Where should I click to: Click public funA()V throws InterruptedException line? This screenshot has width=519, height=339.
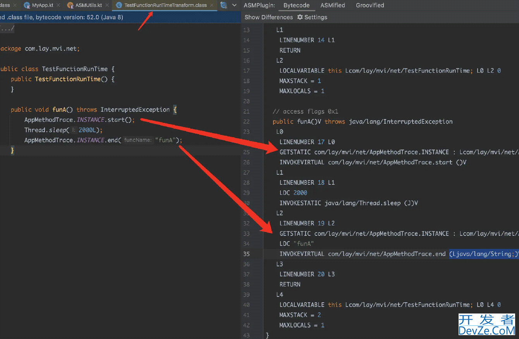tap(363, 121)
